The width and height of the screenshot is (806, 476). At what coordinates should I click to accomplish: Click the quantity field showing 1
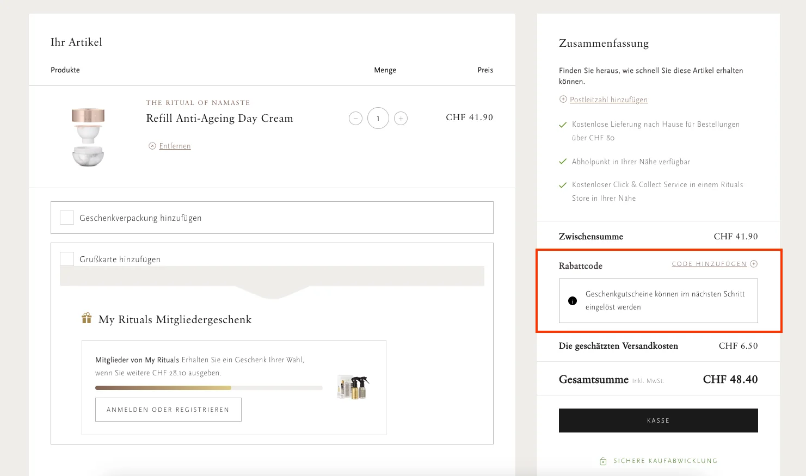[378, 118]
